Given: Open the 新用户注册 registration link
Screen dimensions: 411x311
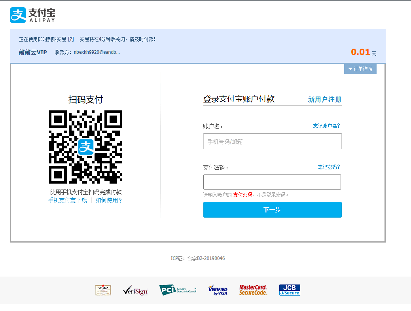Looking at the screenshot, I should coord(324,100).
